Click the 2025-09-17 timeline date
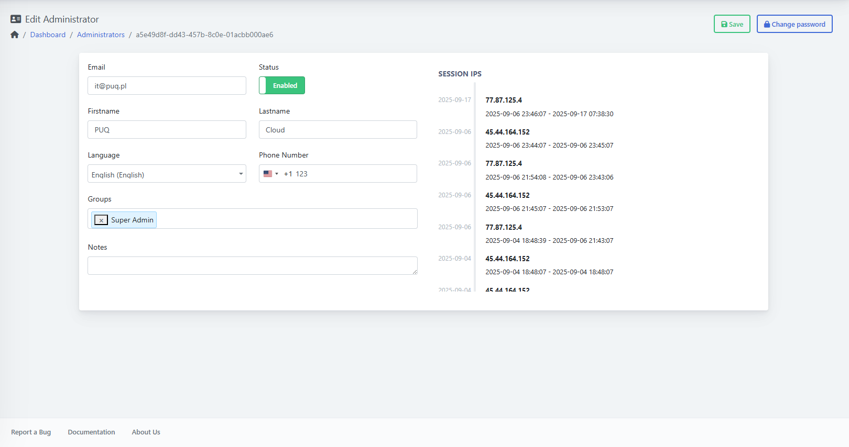Screen dimensions: 849x447 [x=454, y=100]
